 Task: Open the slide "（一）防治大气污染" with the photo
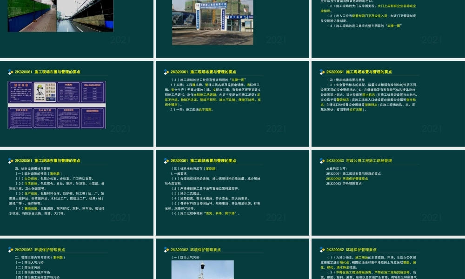point(232,259)
